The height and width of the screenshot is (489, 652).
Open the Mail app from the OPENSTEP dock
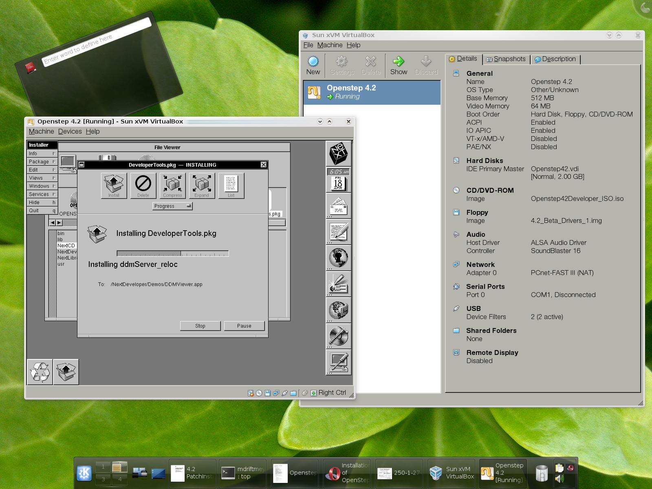click(339, 206)
